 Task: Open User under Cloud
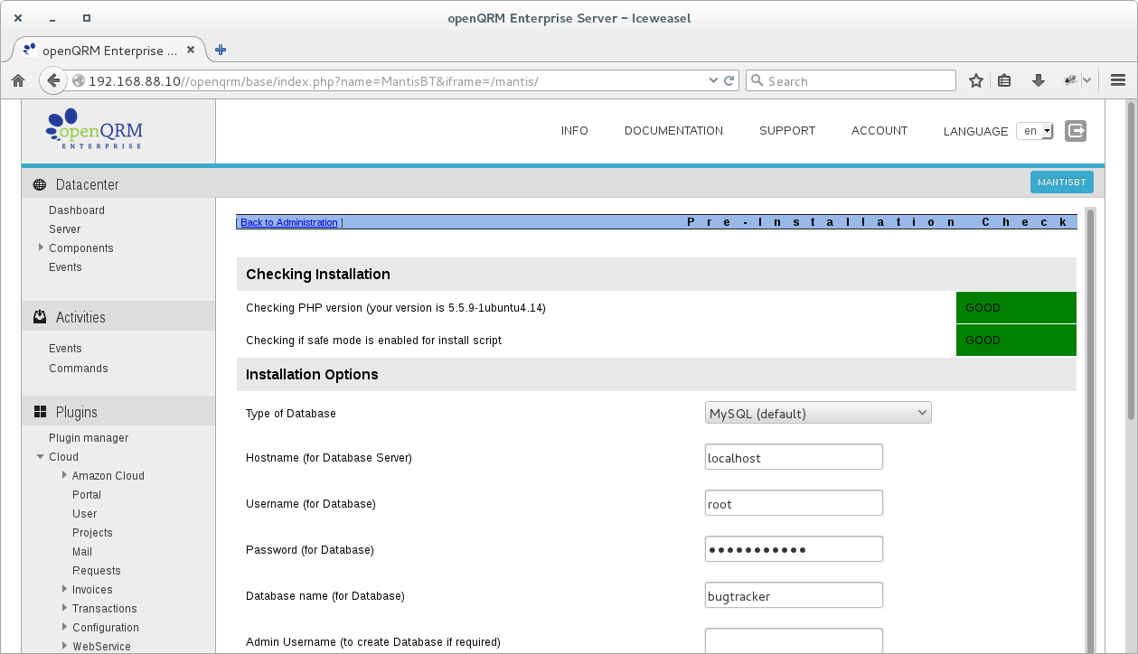tap(85, 513)
